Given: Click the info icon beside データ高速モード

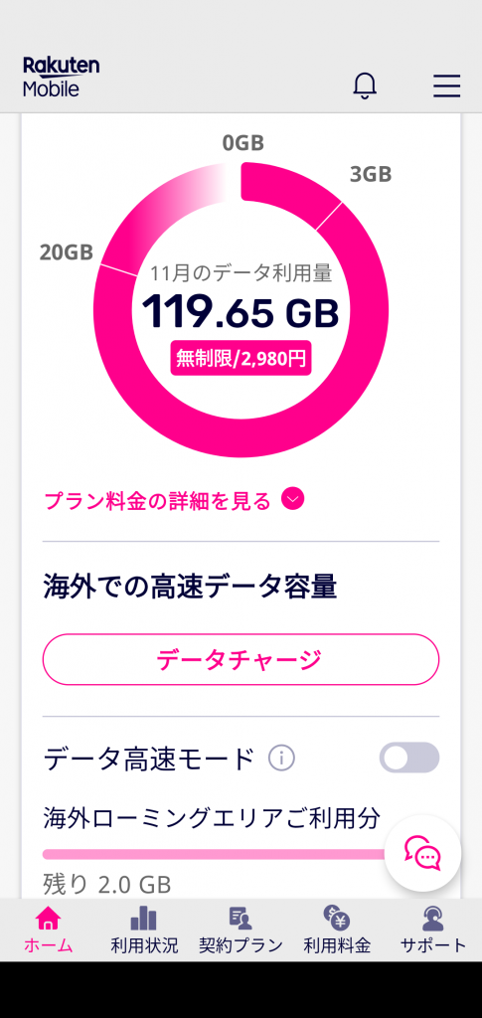Looking at the screenshot, I should 281,758.
